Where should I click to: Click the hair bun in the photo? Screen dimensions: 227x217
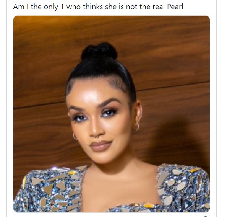point(99,51)
